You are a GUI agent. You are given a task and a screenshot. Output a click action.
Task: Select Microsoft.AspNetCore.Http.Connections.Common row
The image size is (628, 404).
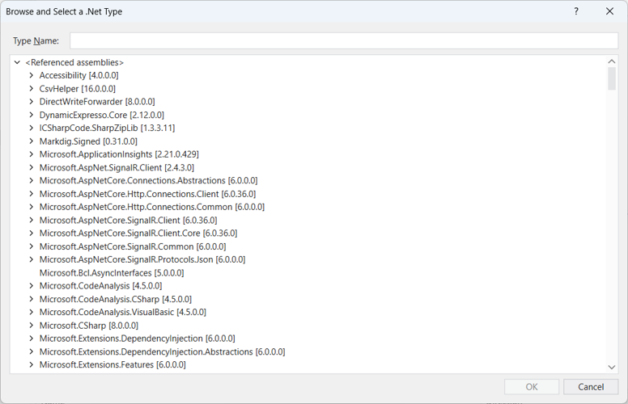pos(152,207)
